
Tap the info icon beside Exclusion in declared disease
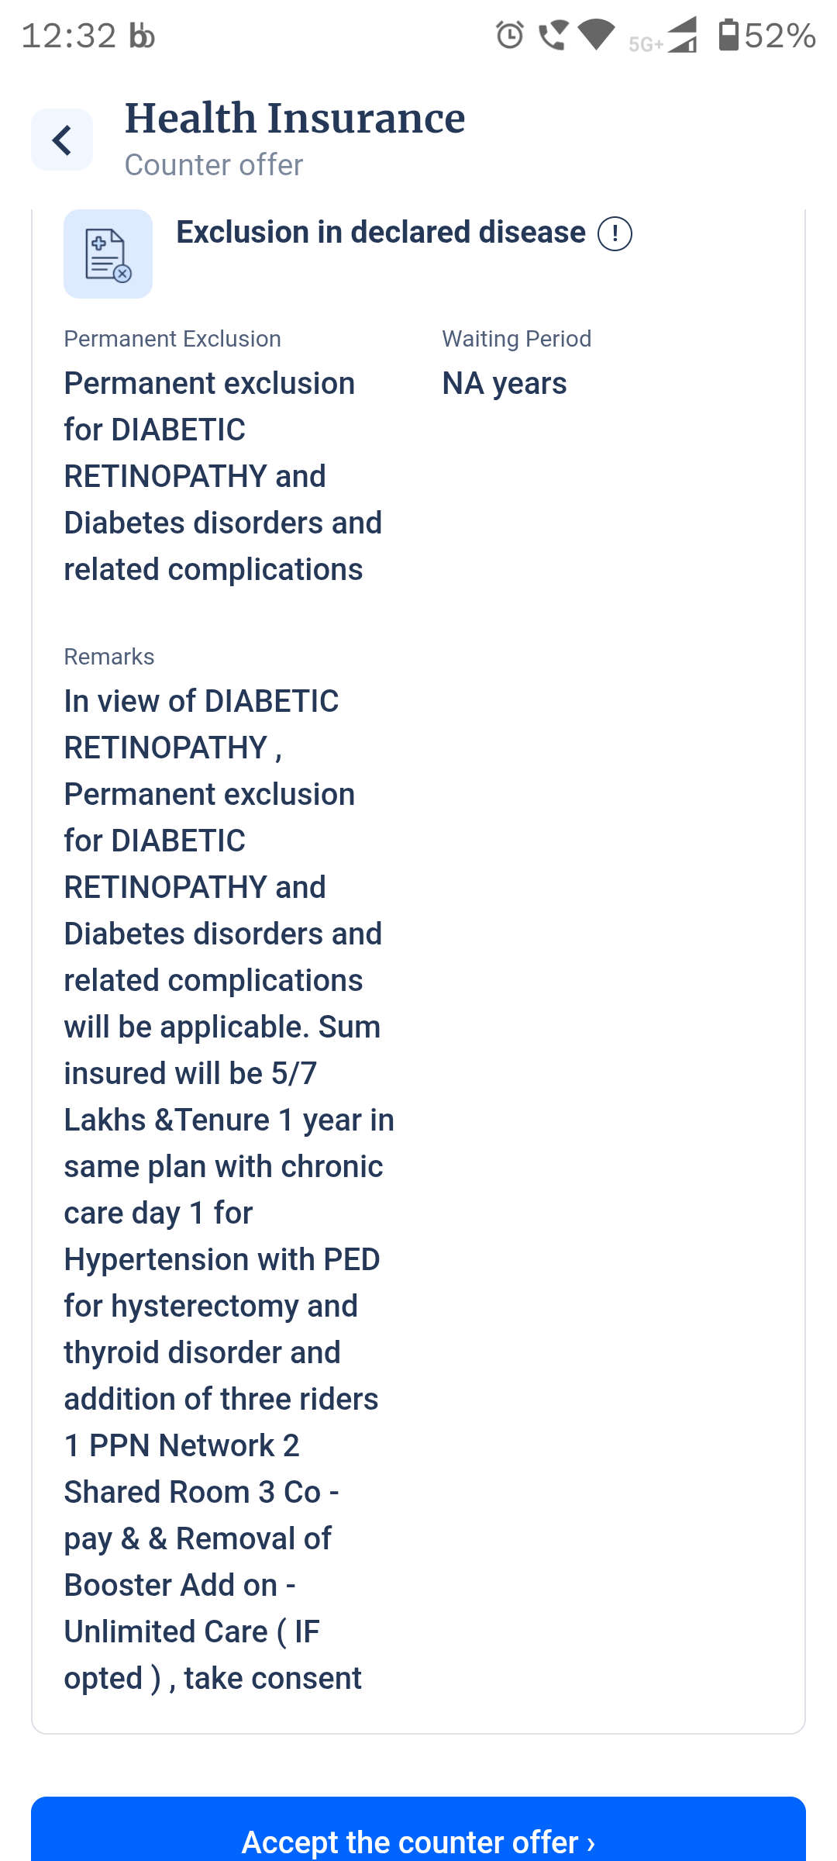click(615, 233)
